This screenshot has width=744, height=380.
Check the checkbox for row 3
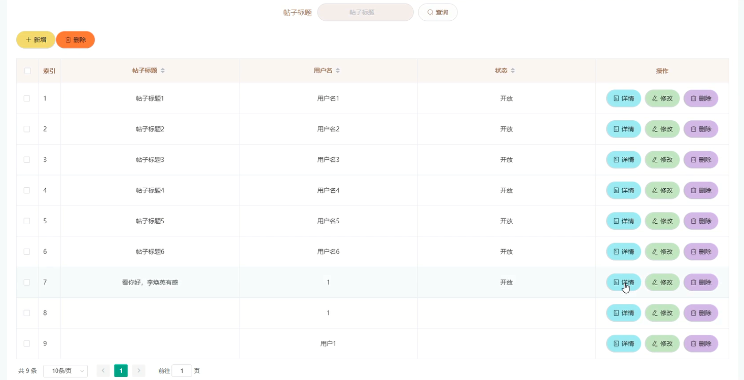point(27,160)
